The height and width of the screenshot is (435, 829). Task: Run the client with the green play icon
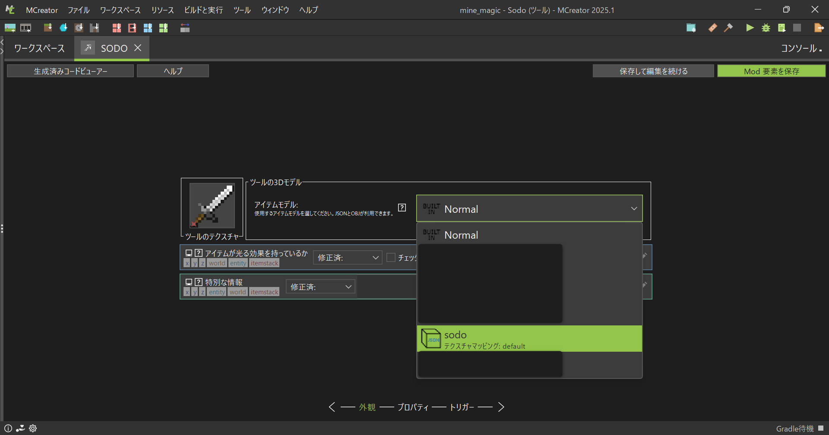tap(750, 28)
